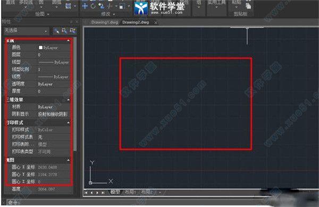Close the Drawing2.dwg tab
The width and height of the screenshot is (319, 207).
pyautogui.click(x=156, y=22)
